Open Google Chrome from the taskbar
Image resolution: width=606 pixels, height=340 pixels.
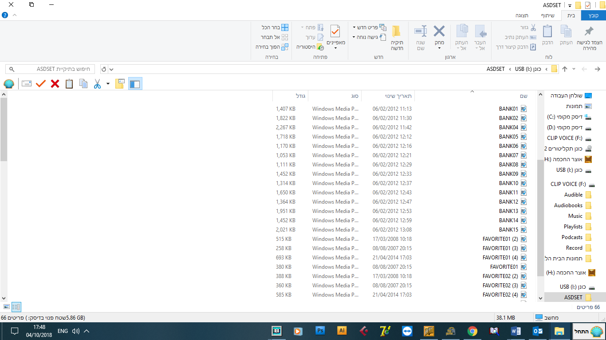coord(472,331)
